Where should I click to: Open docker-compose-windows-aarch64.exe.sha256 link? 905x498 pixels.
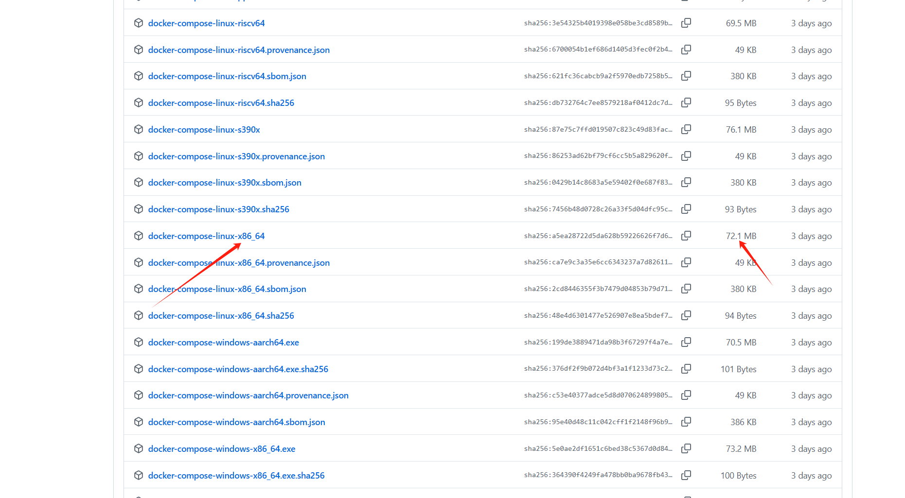(x=238, y=369)
